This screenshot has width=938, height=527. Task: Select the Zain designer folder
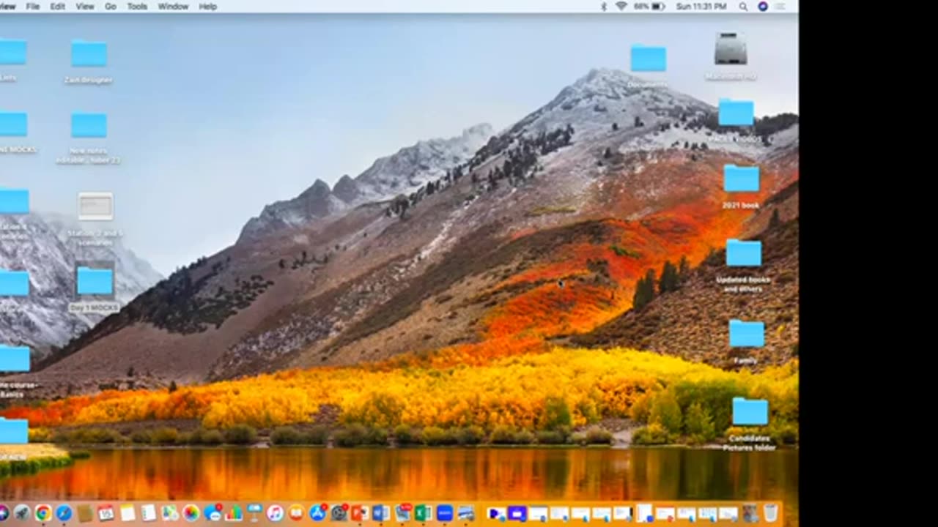[x=89, y=53]
